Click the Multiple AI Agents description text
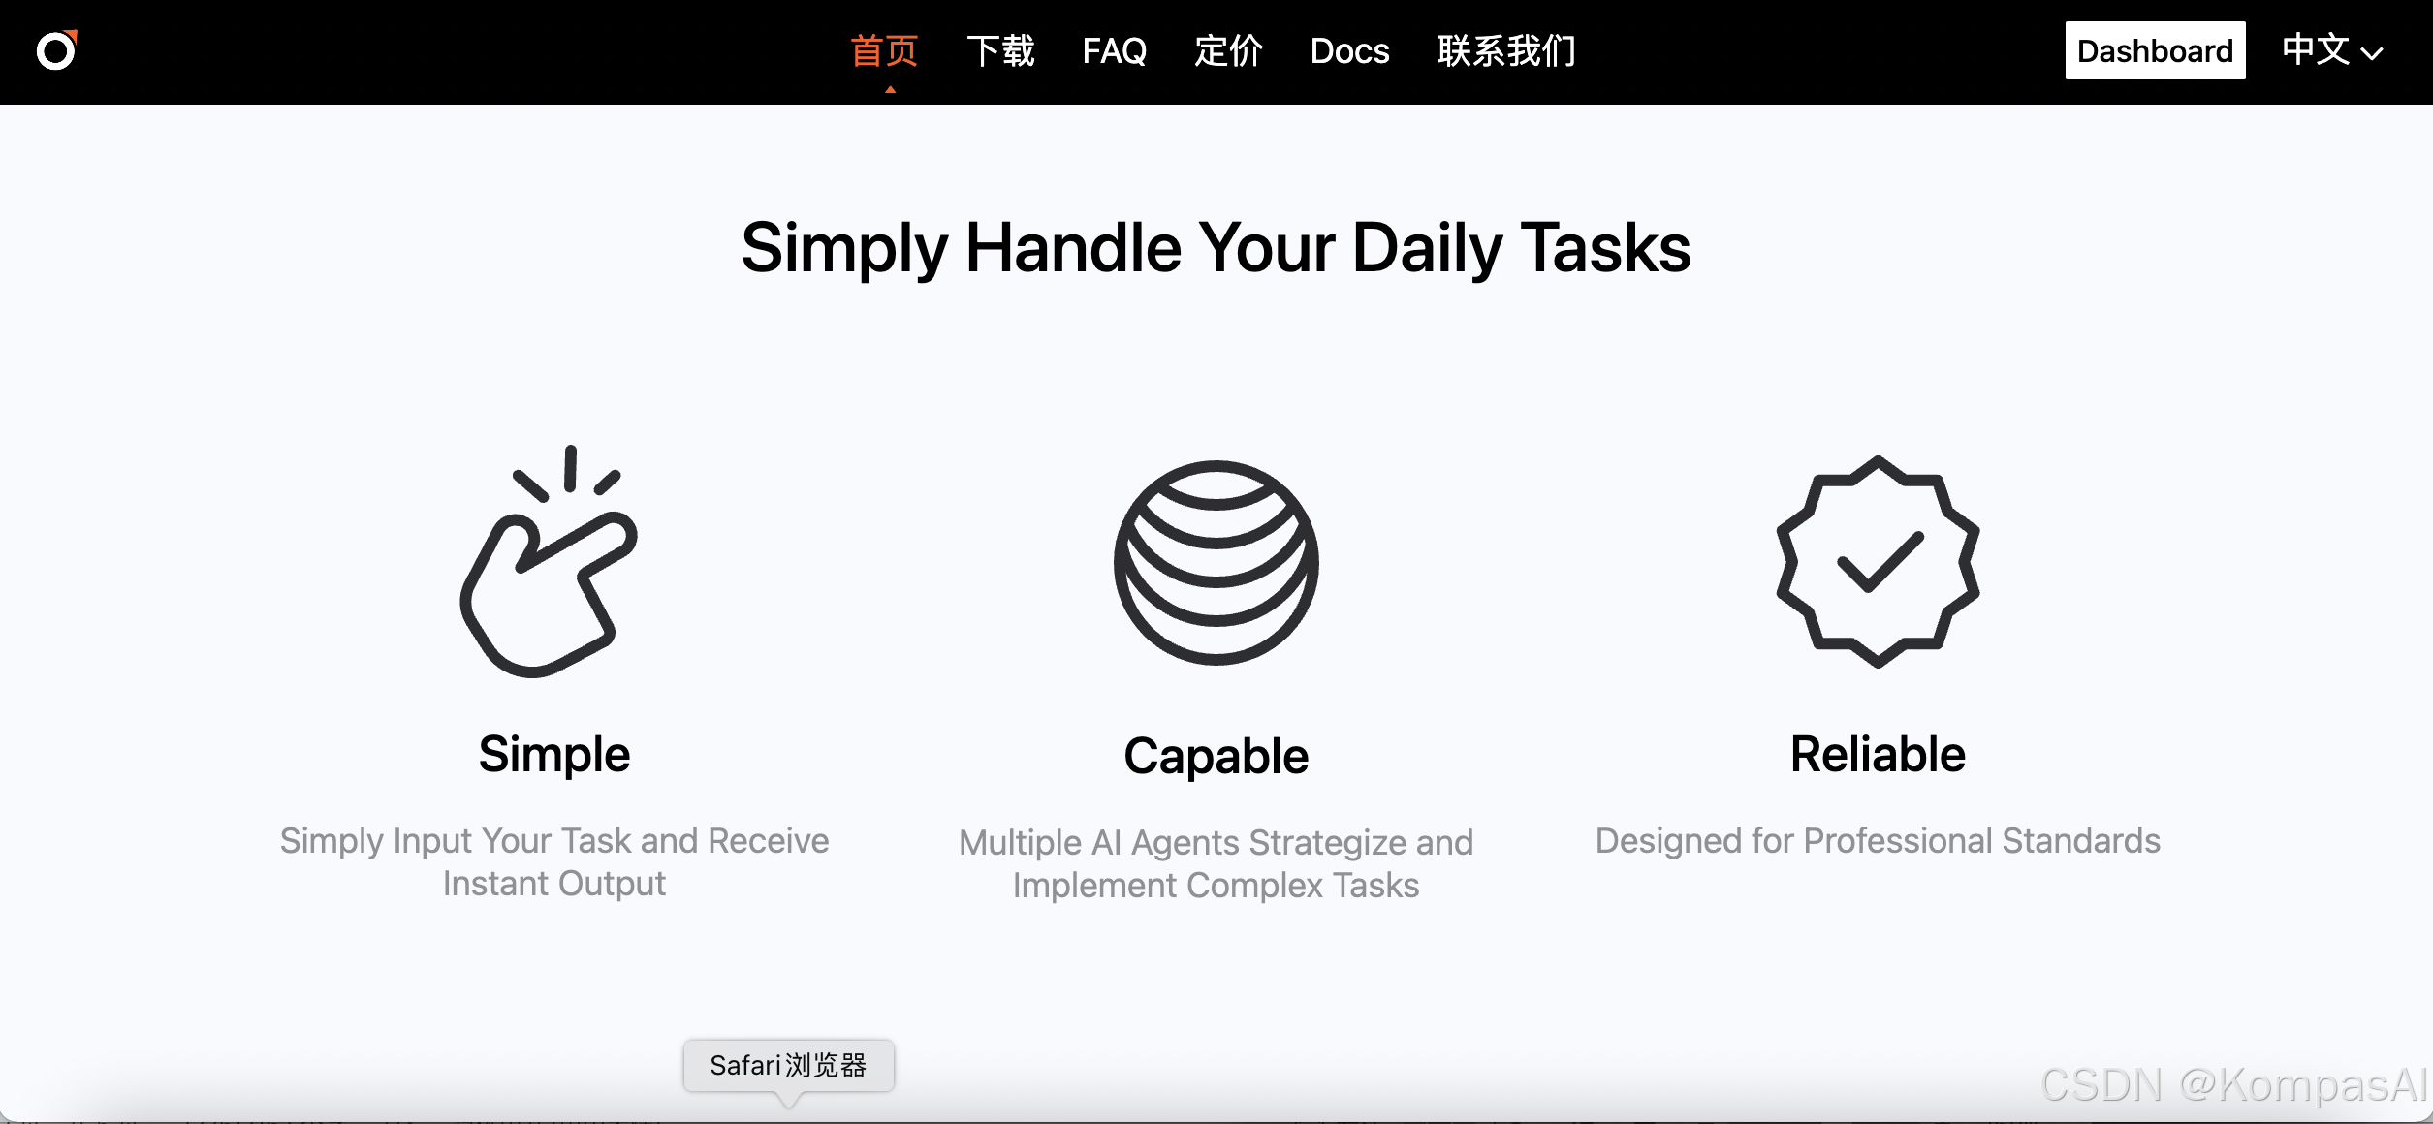Viewport: 2433px width, 1124px height. pyautogui.click(x=1216, y=863)
